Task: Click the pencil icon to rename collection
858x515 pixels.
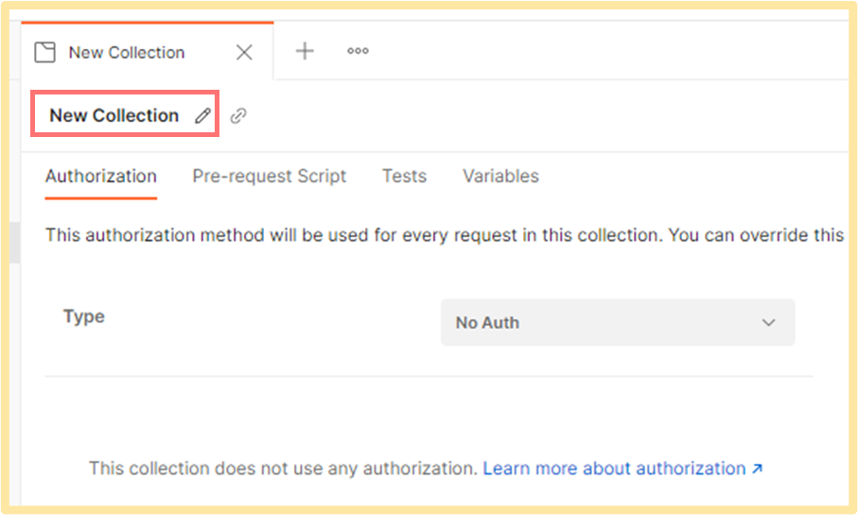Action: [202, 115]
